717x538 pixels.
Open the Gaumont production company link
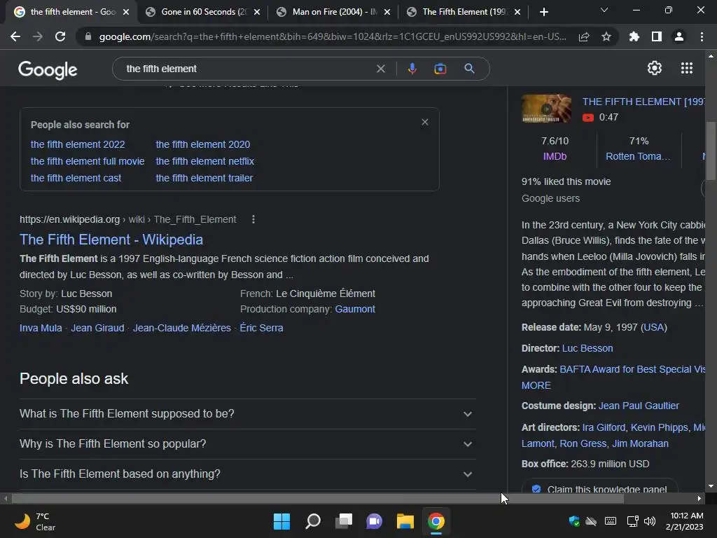coord(355,309)
